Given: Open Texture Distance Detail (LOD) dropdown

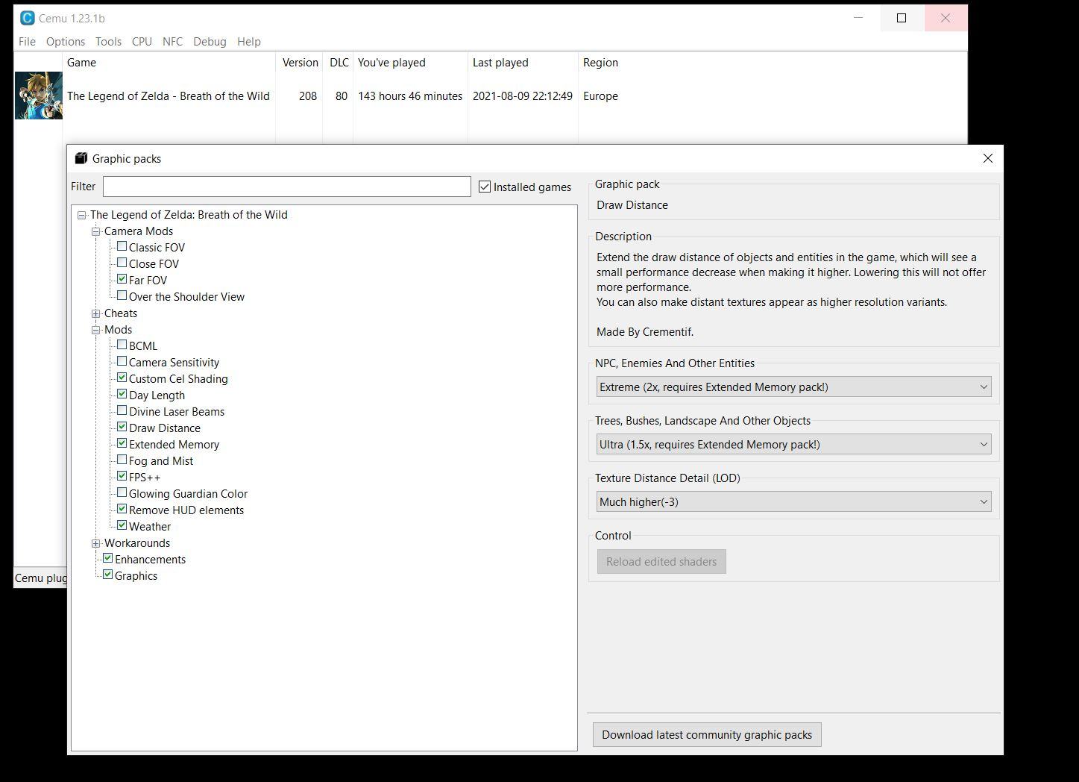Looking at the screenshot, I should pos(793,502).
